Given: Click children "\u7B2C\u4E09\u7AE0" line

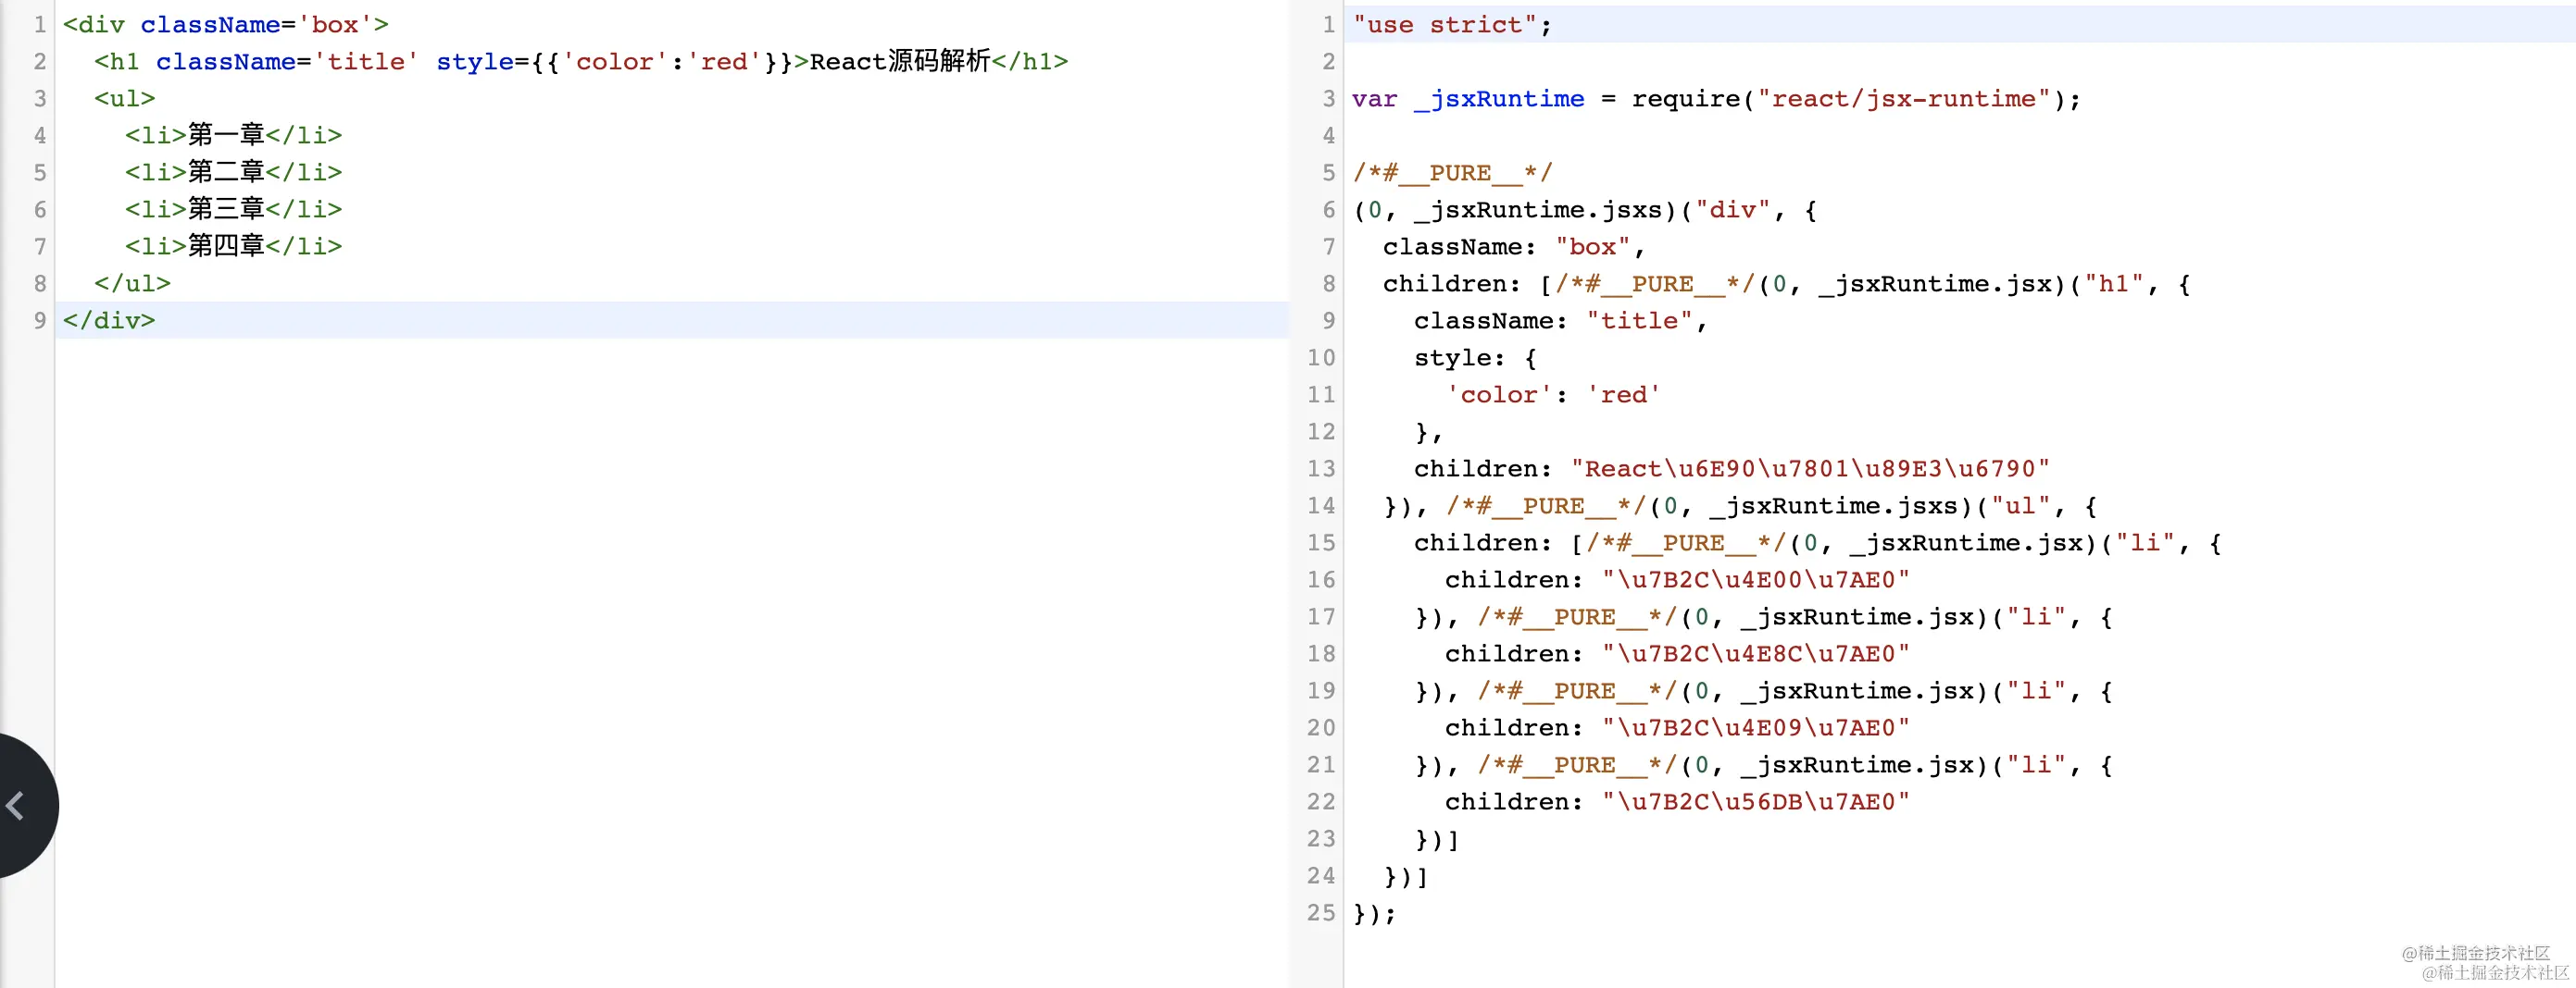Looking at the screenshot, I should [1677, 726].
